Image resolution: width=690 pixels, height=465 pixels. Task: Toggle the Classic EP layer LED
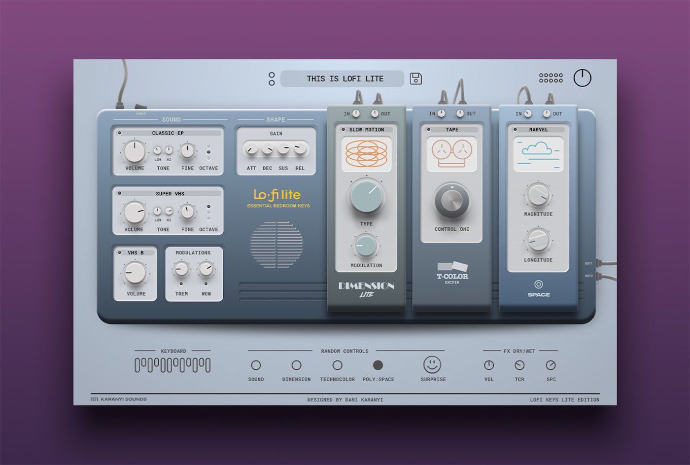click(x=119, y=133)
